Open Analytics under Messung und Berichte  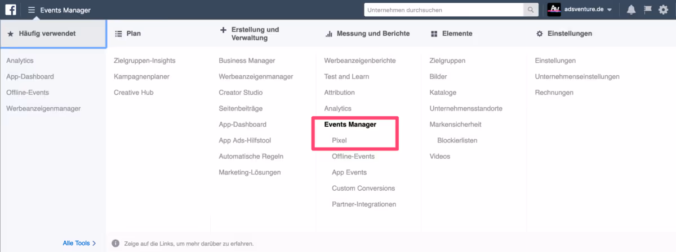338,108
